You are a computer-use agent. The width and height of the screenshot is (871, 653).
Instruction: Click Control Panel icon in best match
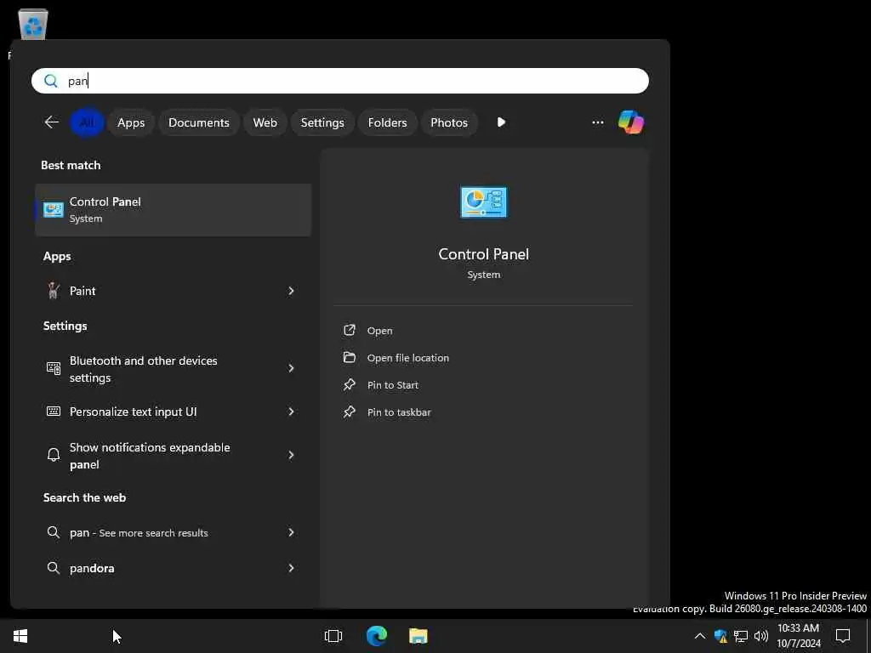click(x=54, y=210)
